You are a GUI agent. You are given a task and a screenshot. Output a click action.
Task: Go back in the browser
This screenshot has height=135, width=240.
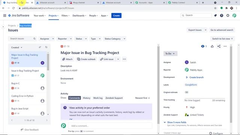pyautogui.click(x=3, y=8)
